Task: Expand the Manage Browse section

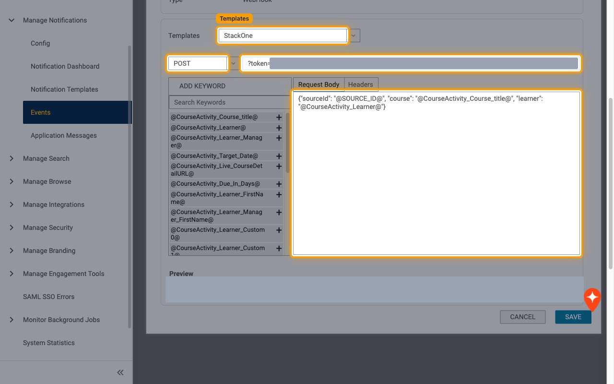Action: [x=12, y=181]
